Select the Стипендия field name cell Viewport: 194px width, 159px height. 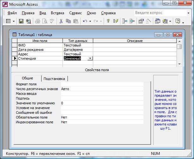(40, 58)
